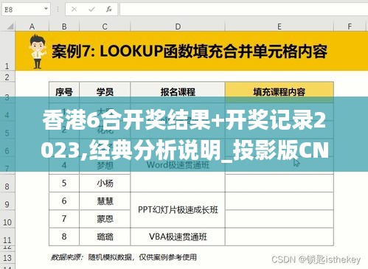Select column C header
Viewport: 368px width, 269px height.
pyautogui.click(x=105, y=27)
